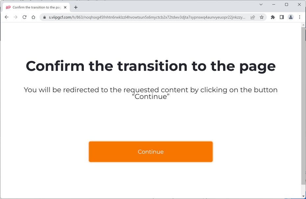
Task: Bookmark this page with the star
Action: [262, 17]
